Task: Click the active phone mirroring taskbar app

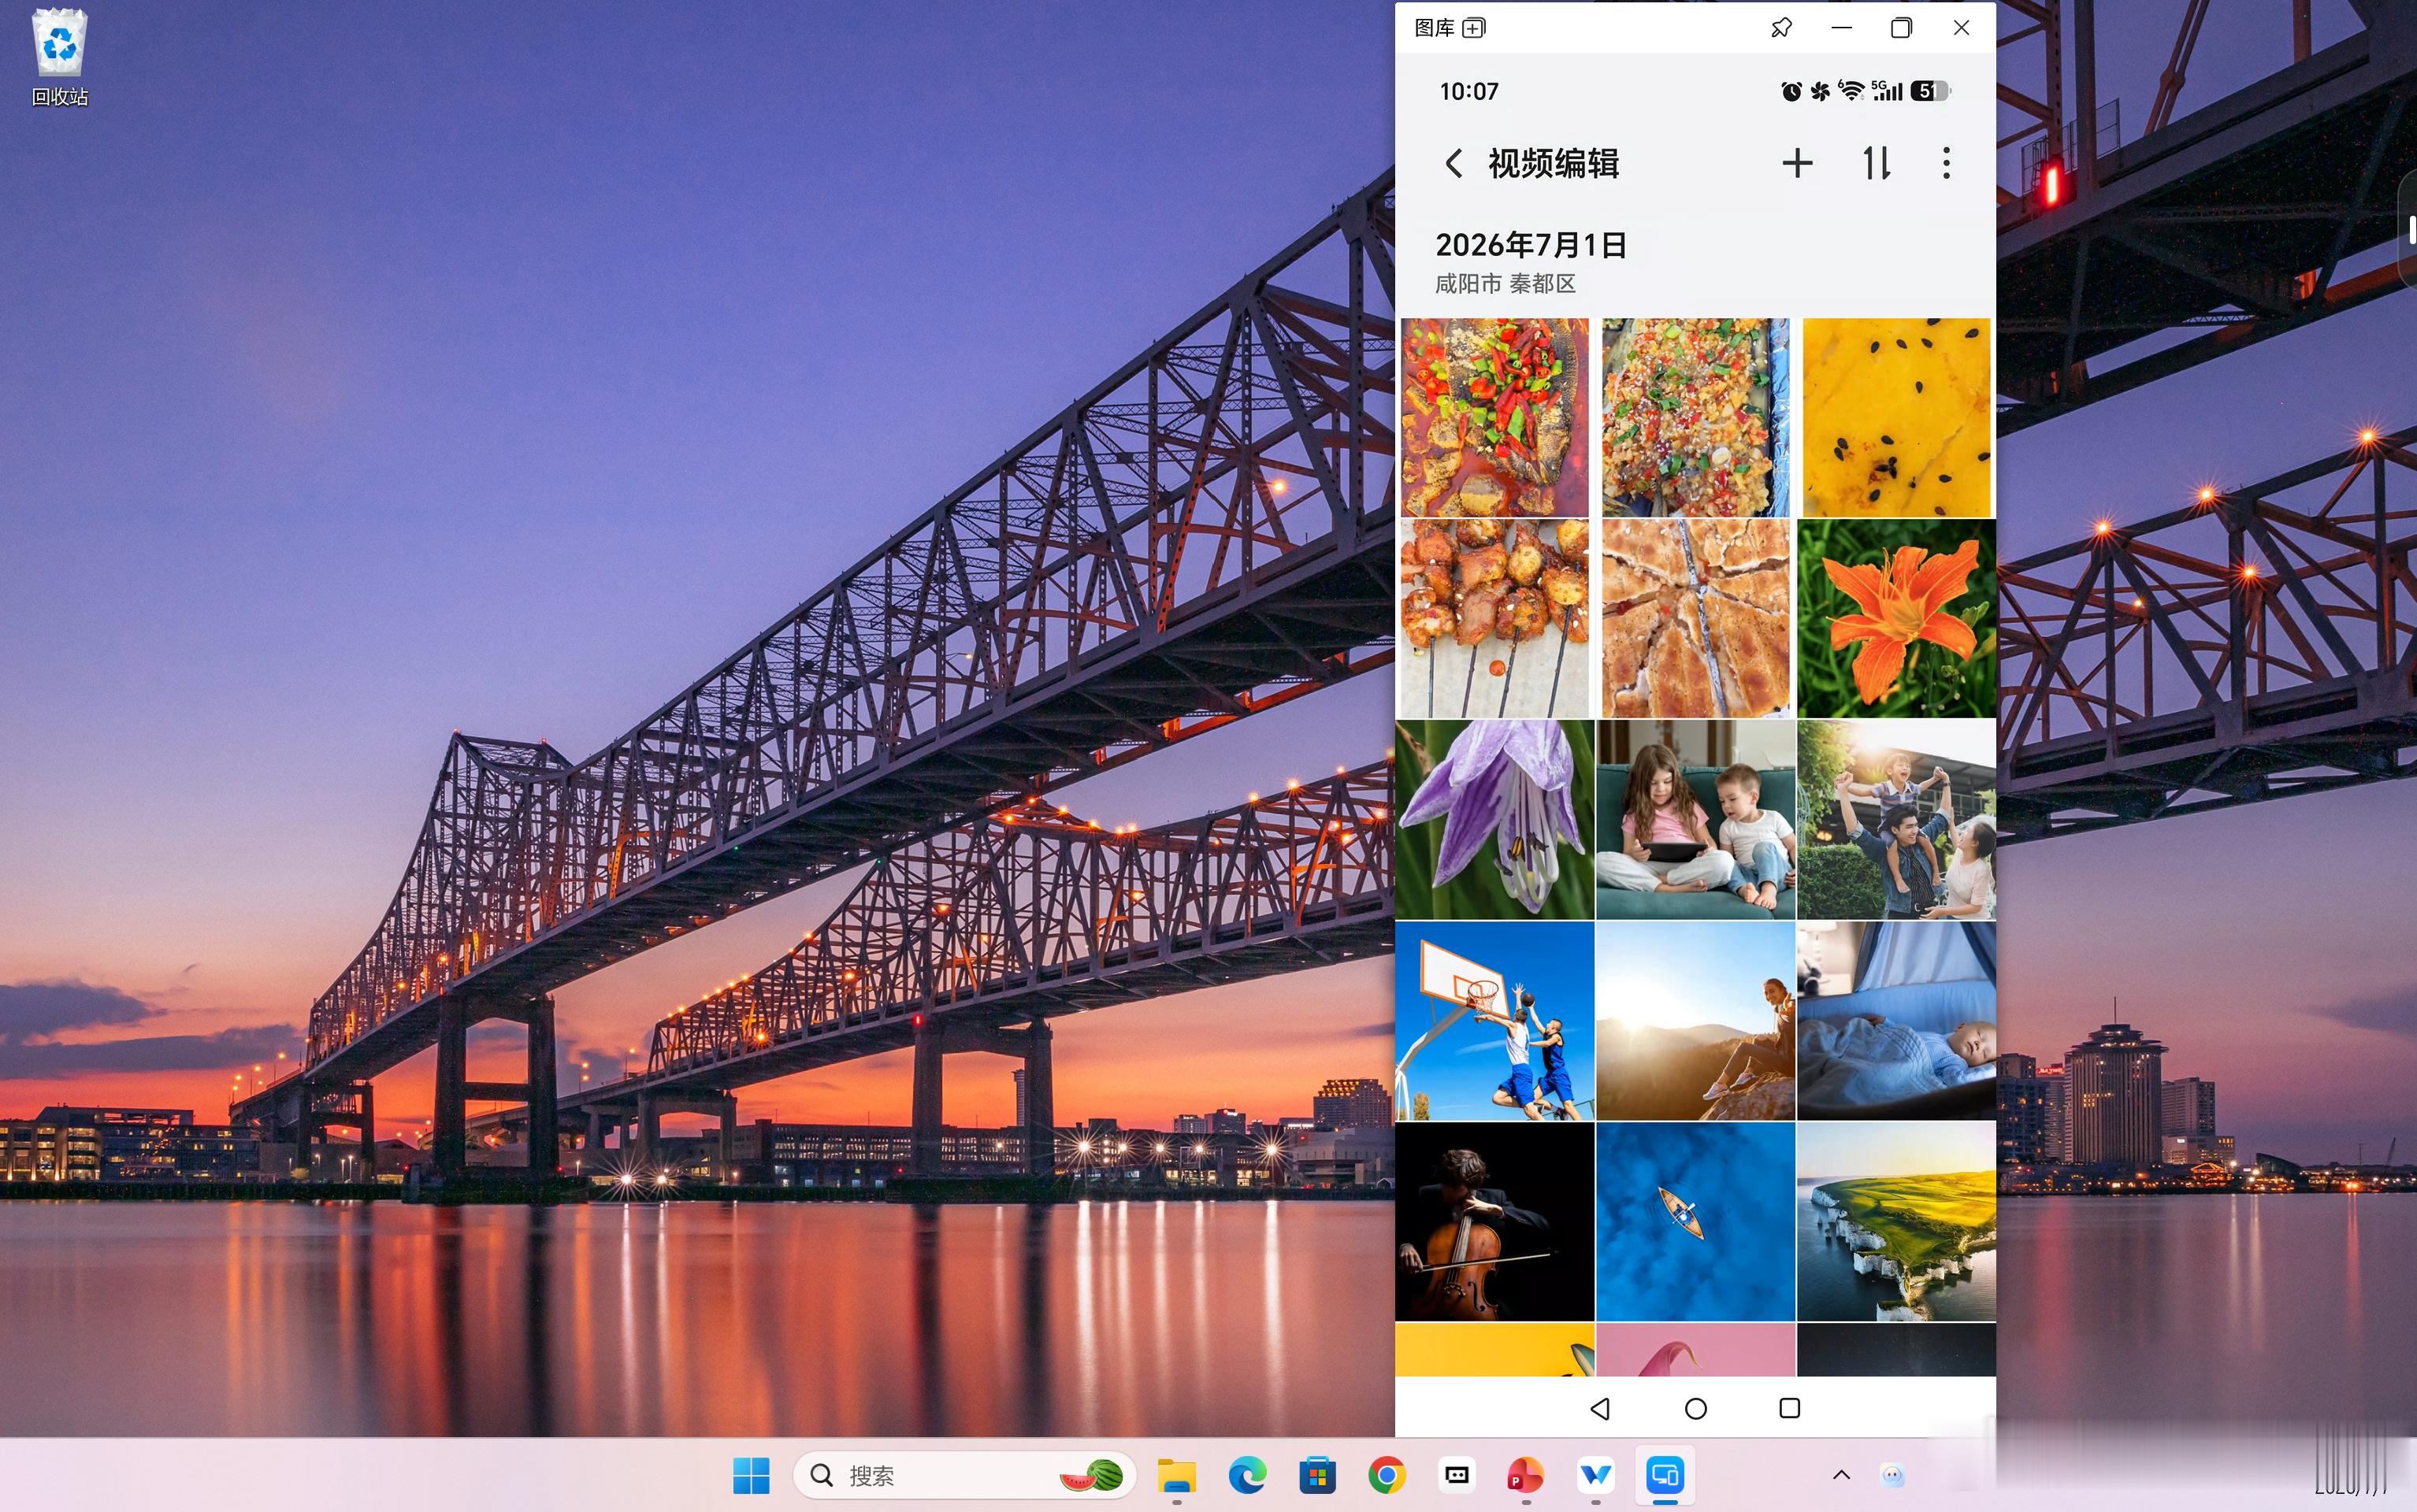Action: pyautogui.click(x=1665, y=1475)
